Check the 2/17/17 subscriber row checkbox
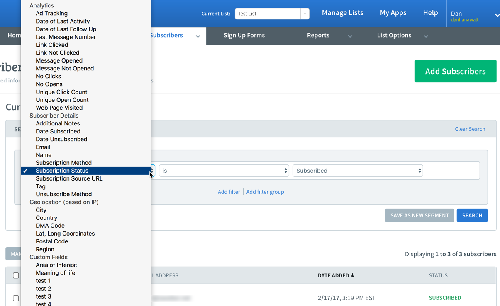500x306 pixels. click(16, 298)
